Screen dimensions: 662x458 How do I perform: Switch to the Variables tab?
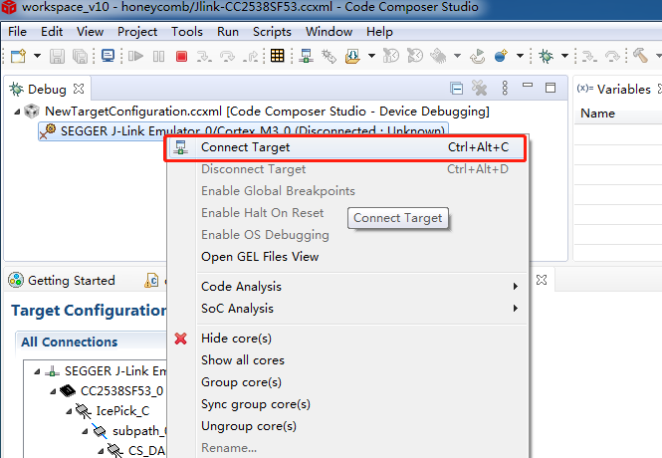(x=623, y=89)
